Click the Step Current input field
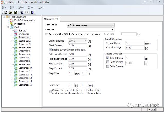The width and height of the screenshot is (165, 113). tap(78, 68)
